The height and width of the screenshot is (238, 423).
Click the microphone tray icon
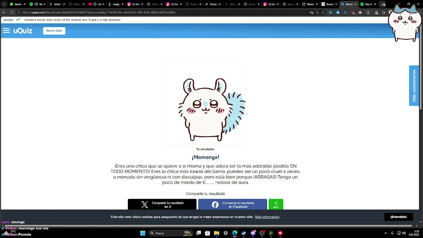click(x=392, y=233)
